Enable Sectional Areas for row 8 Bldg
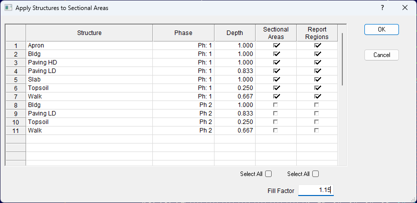This screenshot has height=203, width=417. tap(276, 105)
